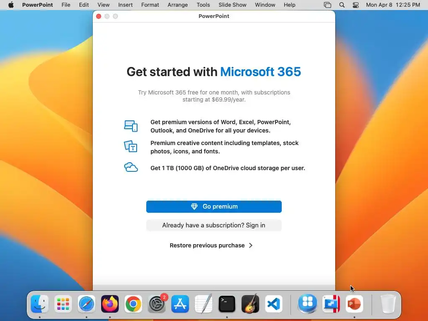
Task: Click the diamond icon in Go premium
Action: coord(194,206)
